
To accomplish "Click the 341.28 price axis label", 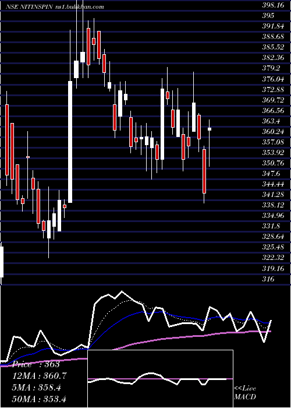I will pyautogui.click(x=272, y=194).
